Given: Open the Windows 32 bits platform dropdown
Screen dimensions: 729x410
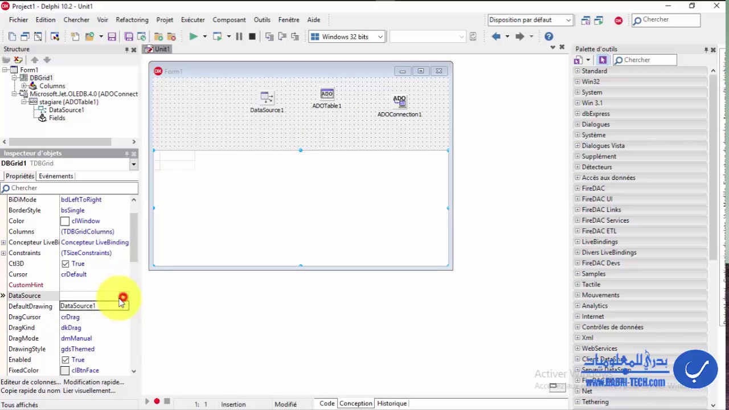Looking at the screenshot, I should pyautogui.click(x=380, y=36).
